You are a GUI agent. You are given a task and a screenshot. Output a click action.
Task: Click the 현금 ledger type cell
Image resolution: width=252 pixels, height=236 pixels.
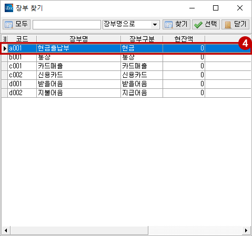click(x=142, y=48)
